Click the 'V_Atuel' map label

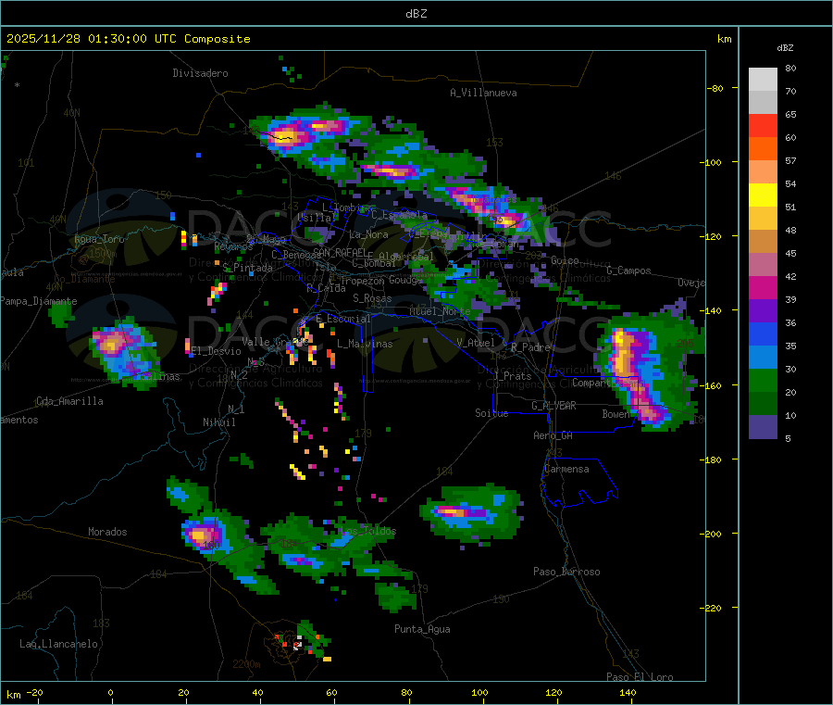coord(476,343)
